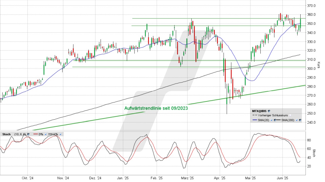The image size is (325, 182).
Task: Click the Juni '25 date label
Action: 282,178
